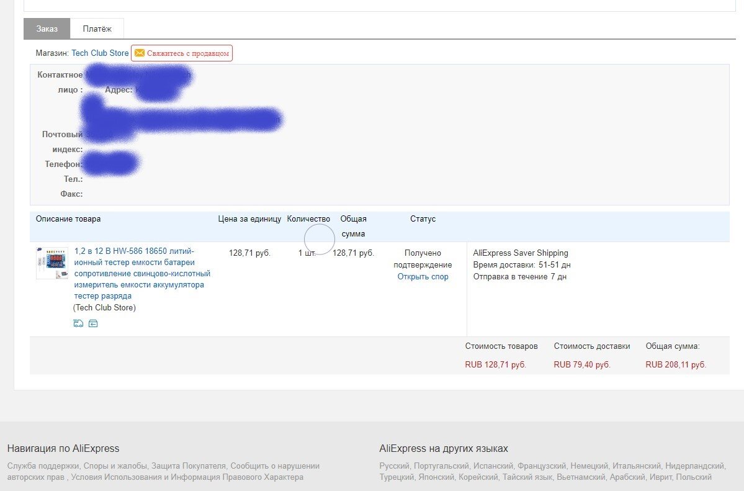Screen dimensions: 744x491
Task: Switch site language to Польский
Action: coord(694,477)
